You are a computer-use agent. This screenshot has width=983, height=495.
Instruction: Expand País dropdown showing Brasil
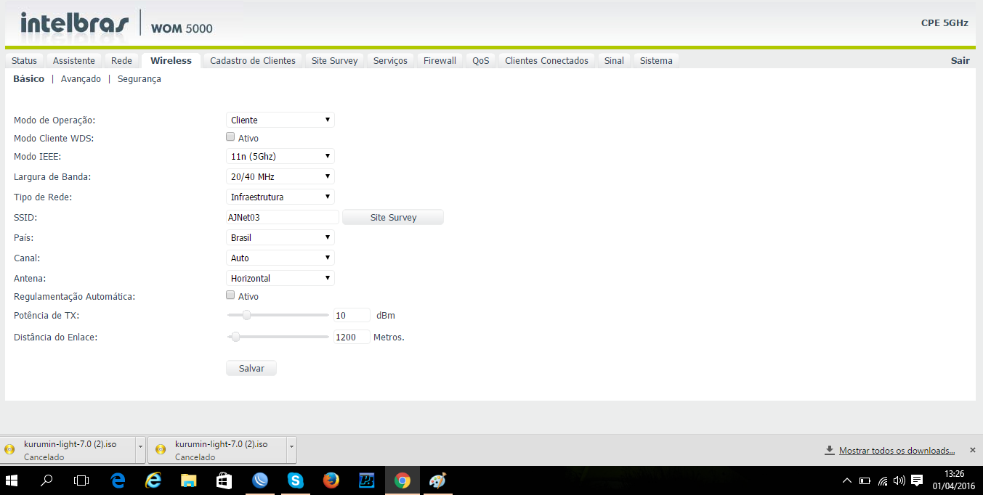(280, 237)
